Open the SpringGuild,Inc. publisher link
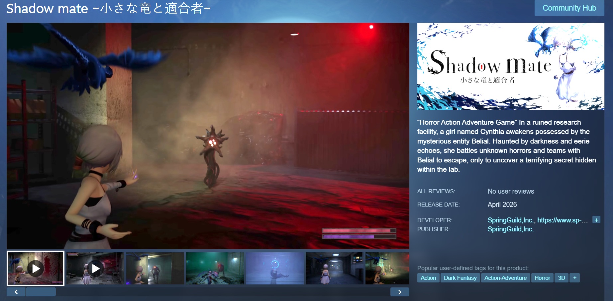Screen dimensions: 613x301 click(x=511, y=229)
